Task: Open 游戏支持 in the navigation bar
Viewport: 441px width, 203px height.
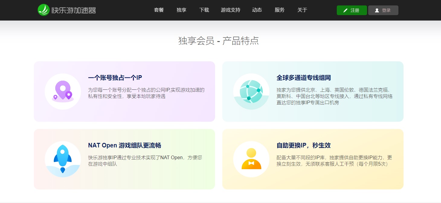Action: [x=230, y=10]
